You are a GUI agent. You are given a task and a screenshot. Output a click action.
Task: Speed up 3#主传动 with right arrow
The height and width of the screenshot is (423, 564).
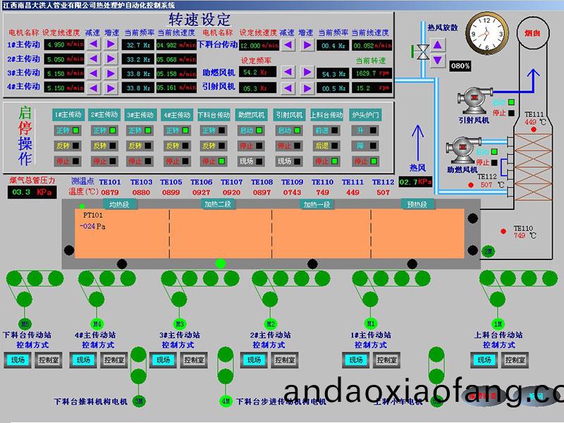point(111,73)
